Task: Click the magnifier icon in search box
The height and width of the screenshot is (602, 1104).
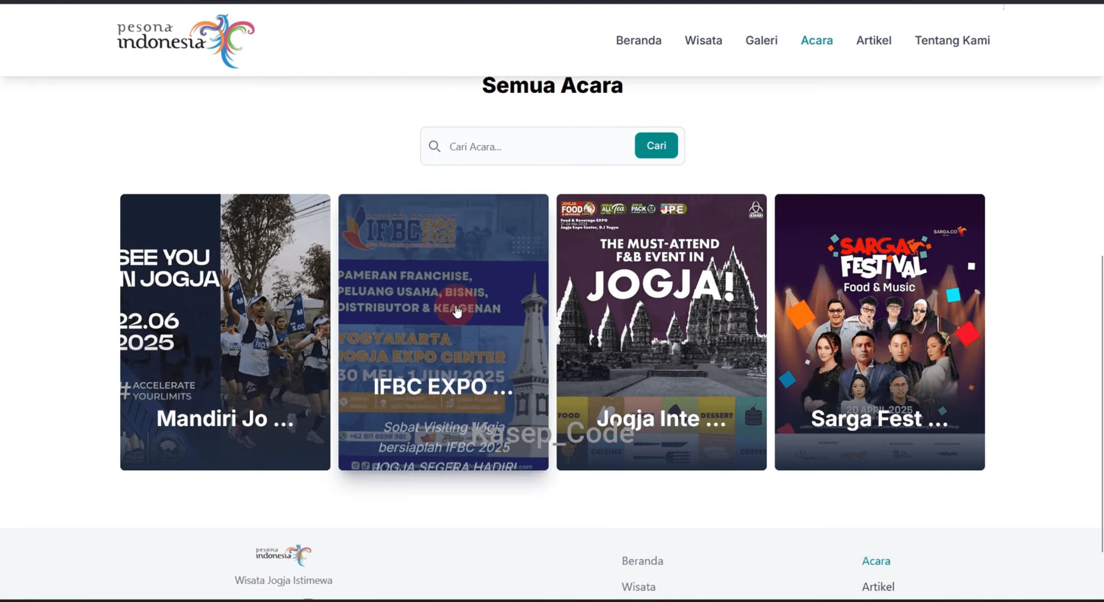Action: point(434,147)
